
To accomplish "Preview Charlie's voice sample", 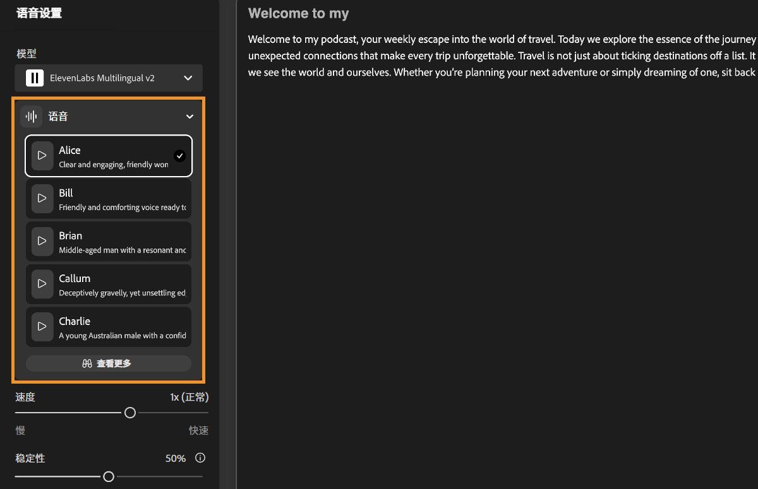I will 42,326.
